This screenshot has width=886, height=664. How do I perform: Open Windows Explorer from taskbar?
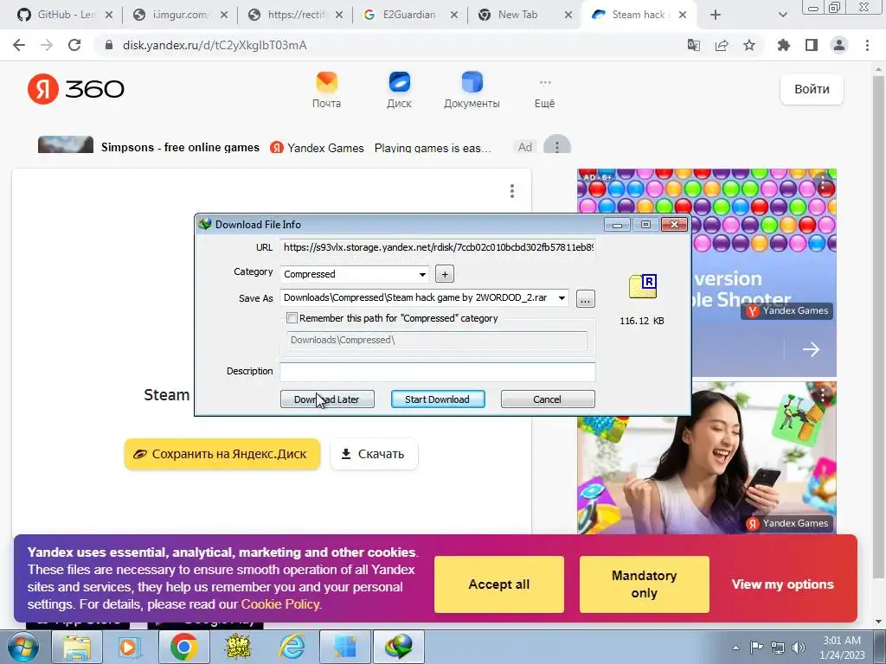click(77, 647)
